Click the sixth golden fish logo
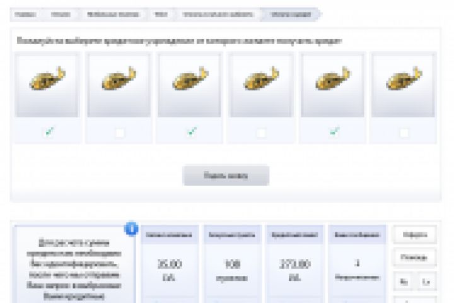 (x=404, y=78)
